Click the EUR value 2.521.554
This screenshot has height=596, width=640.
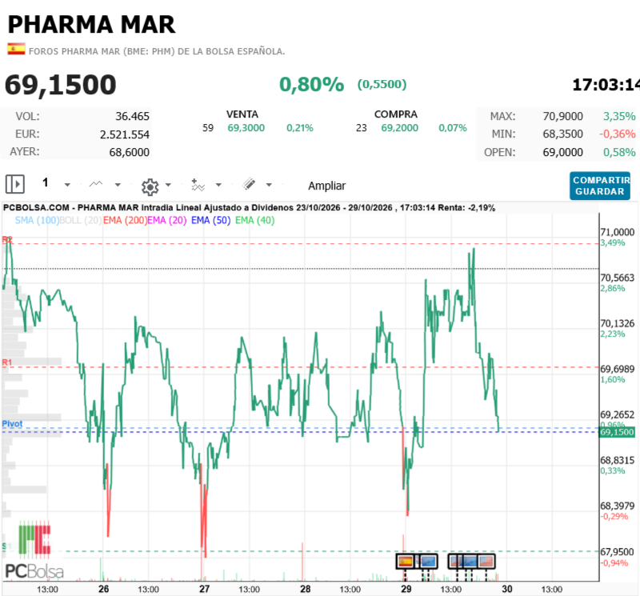coord(125,134)
